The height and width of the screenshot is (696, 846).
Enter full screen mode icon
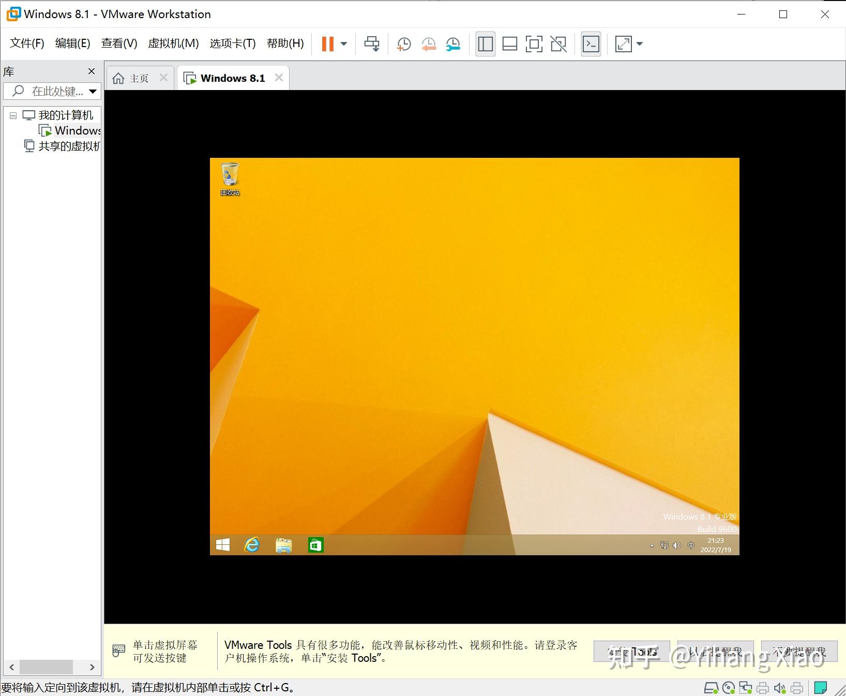(534, 44)
